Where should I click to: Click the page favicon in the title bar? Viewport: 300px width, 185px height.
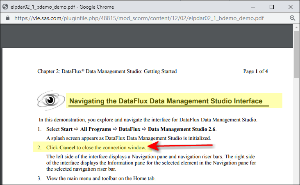coord(5,7)
